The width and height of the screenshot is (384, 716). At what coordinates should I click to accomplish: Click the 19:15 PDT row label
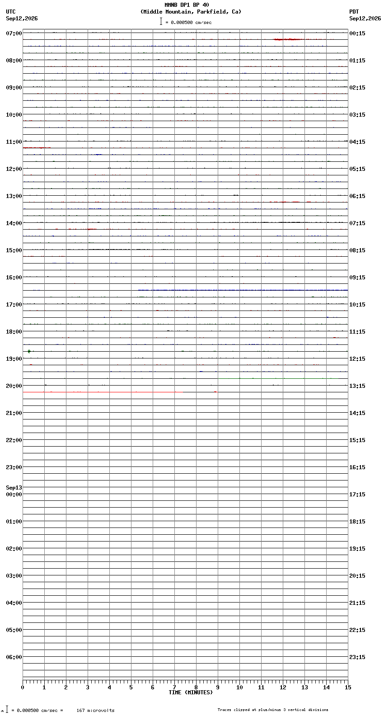pyautogui.click(x=357, y=549)
